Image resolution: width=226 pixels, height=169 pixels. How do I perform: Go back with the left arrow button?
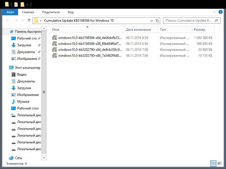coord(8,20)
